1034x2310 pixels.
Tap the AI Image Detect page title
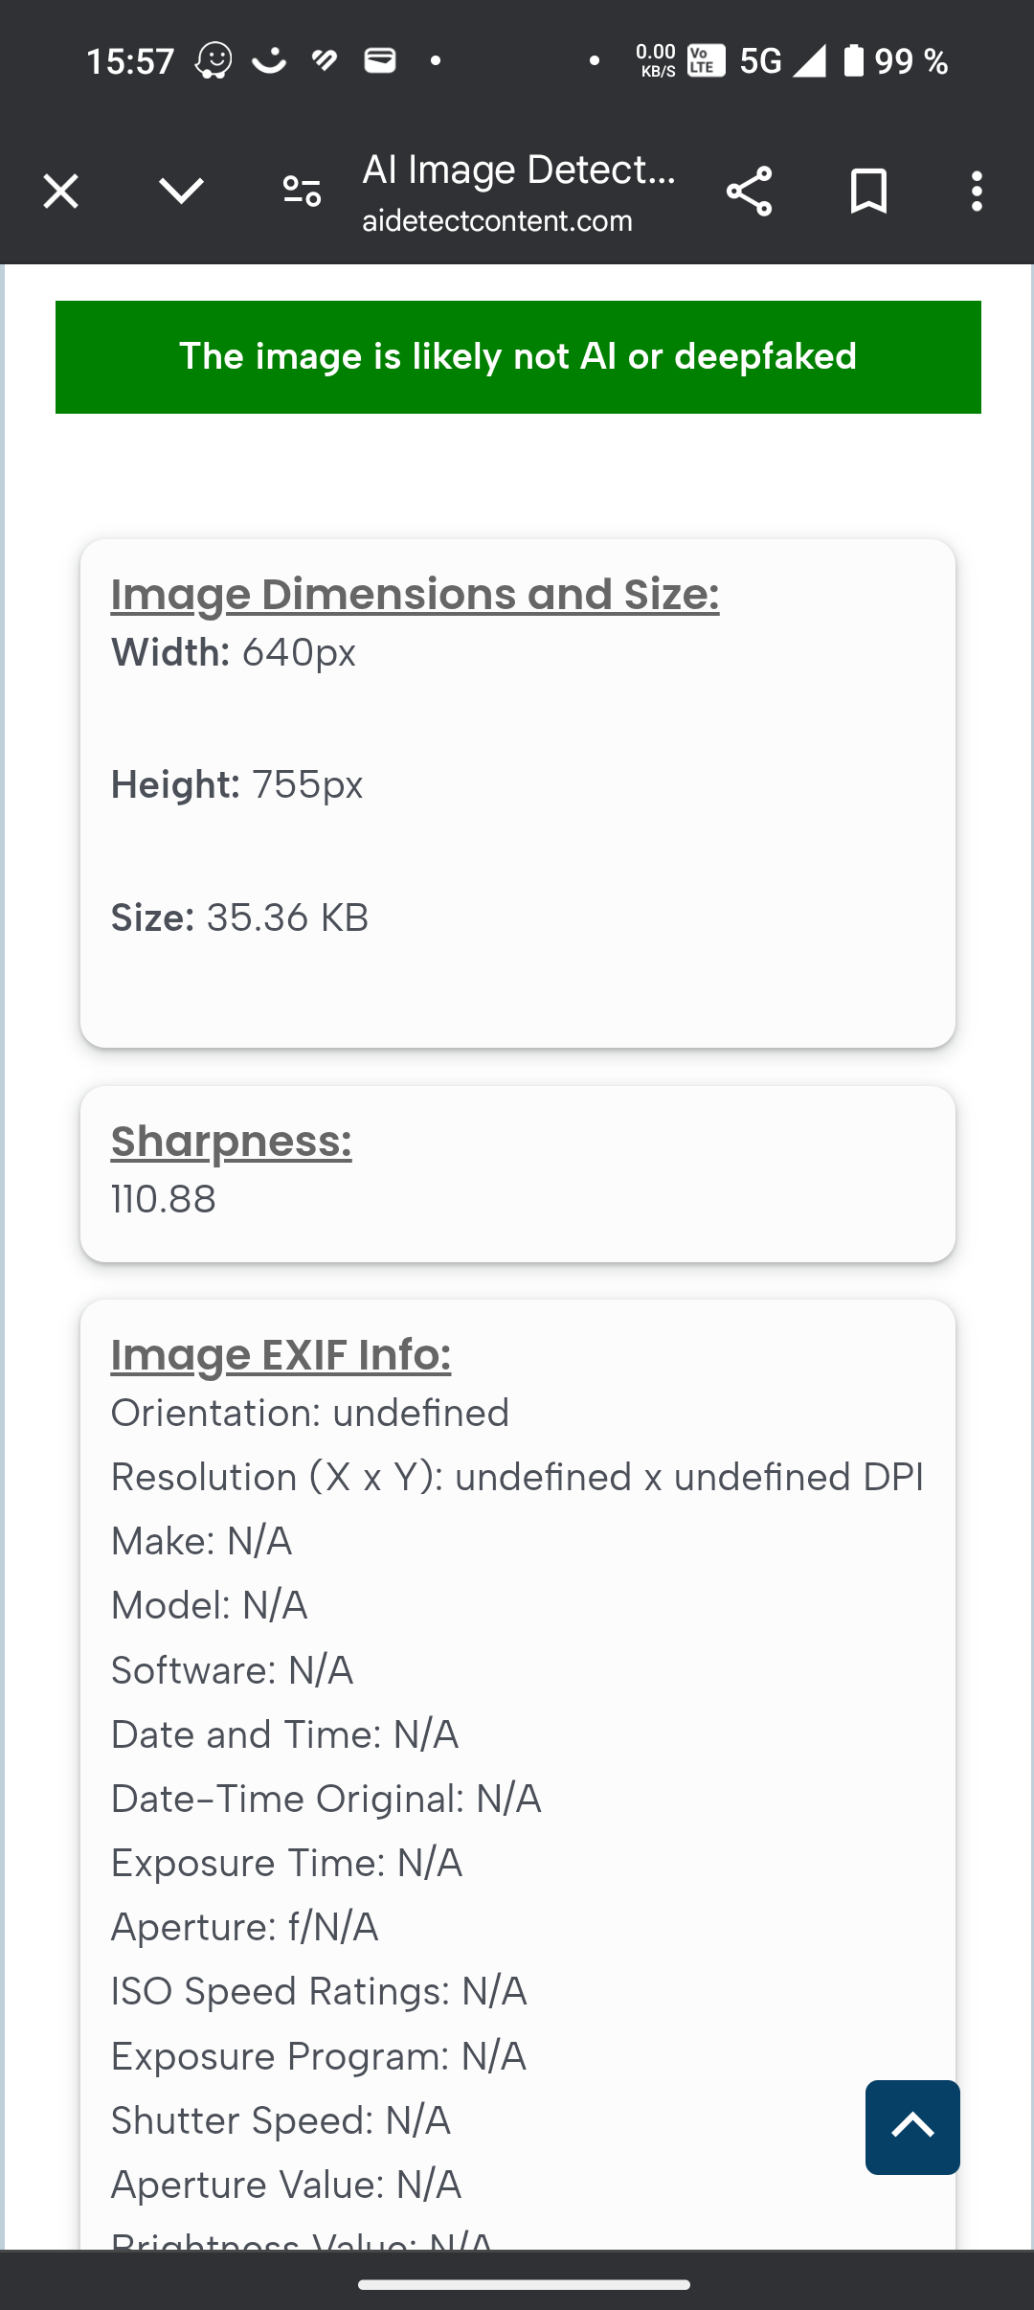click(518, 170)
